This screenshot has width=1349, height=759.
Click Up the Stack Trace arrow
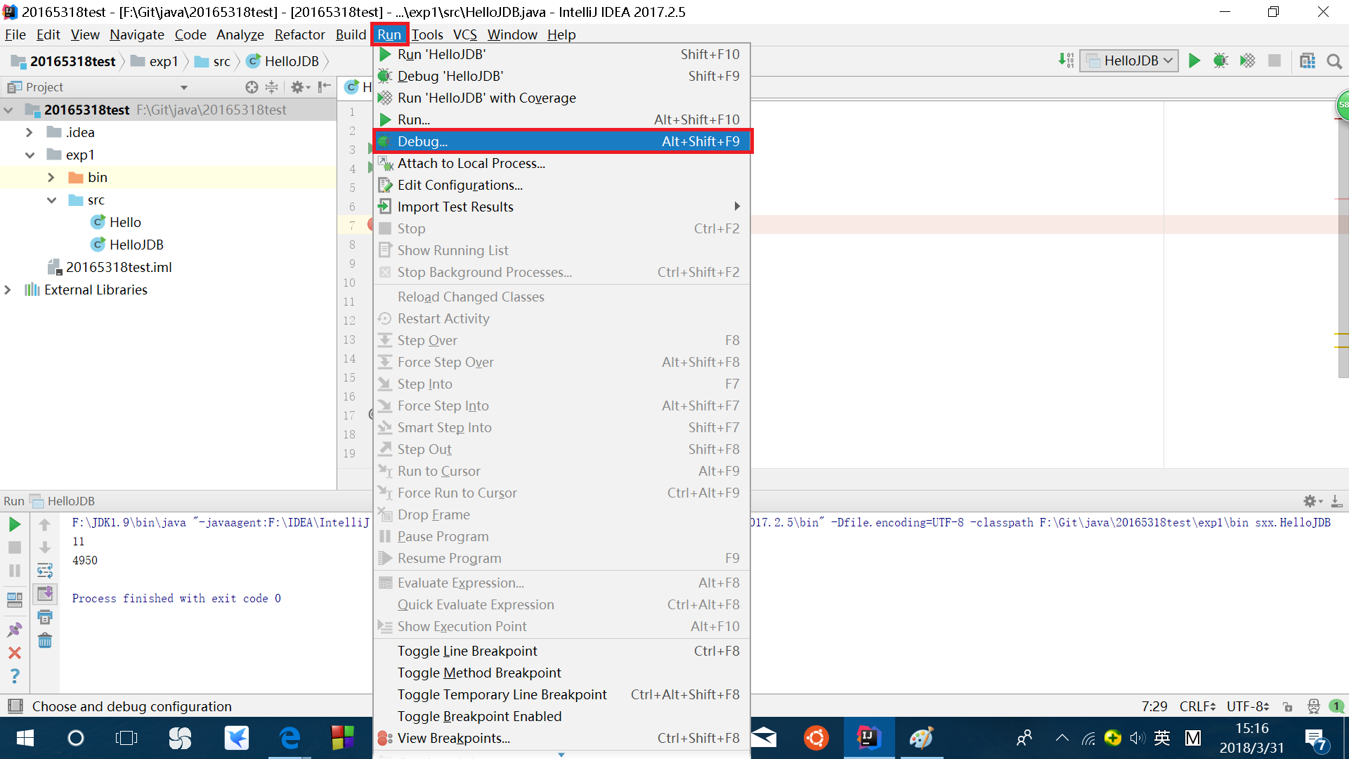45,524
